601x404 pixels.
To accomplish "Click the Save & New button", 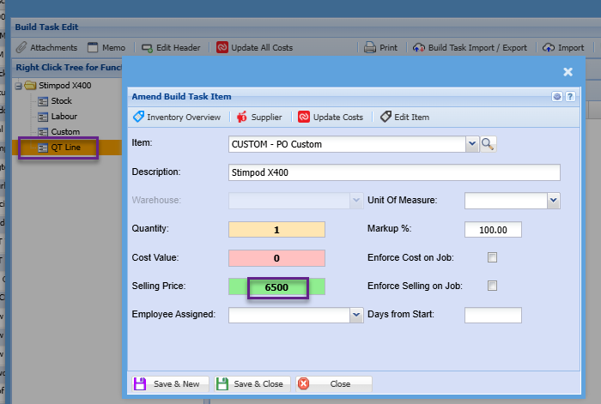I will point(169,383).
